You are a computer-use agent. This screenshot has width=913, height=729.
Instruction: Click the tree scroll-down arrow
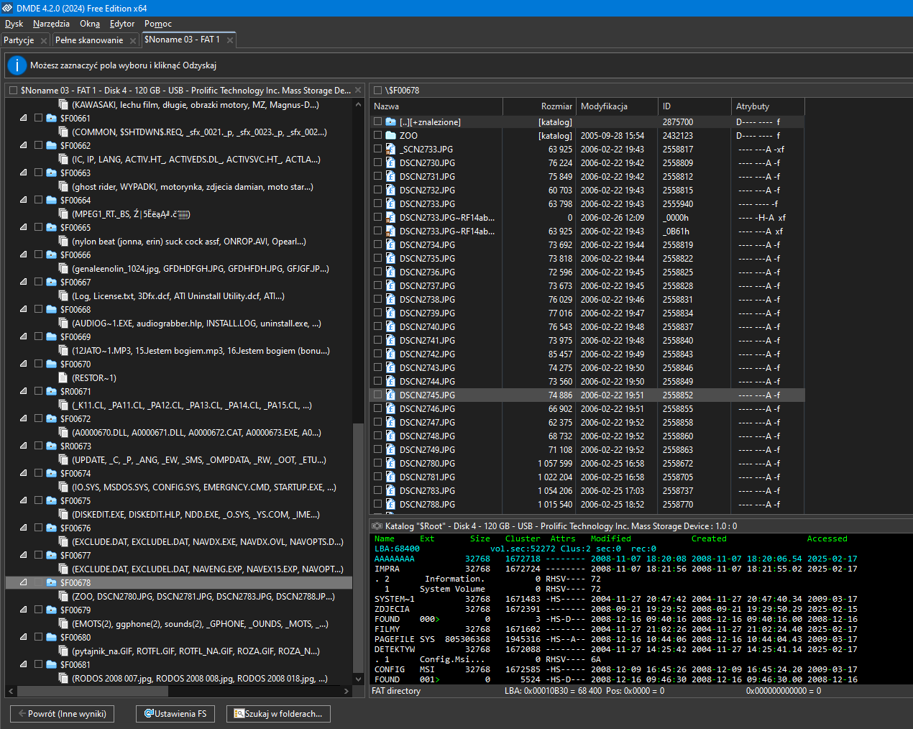[358, 678]
